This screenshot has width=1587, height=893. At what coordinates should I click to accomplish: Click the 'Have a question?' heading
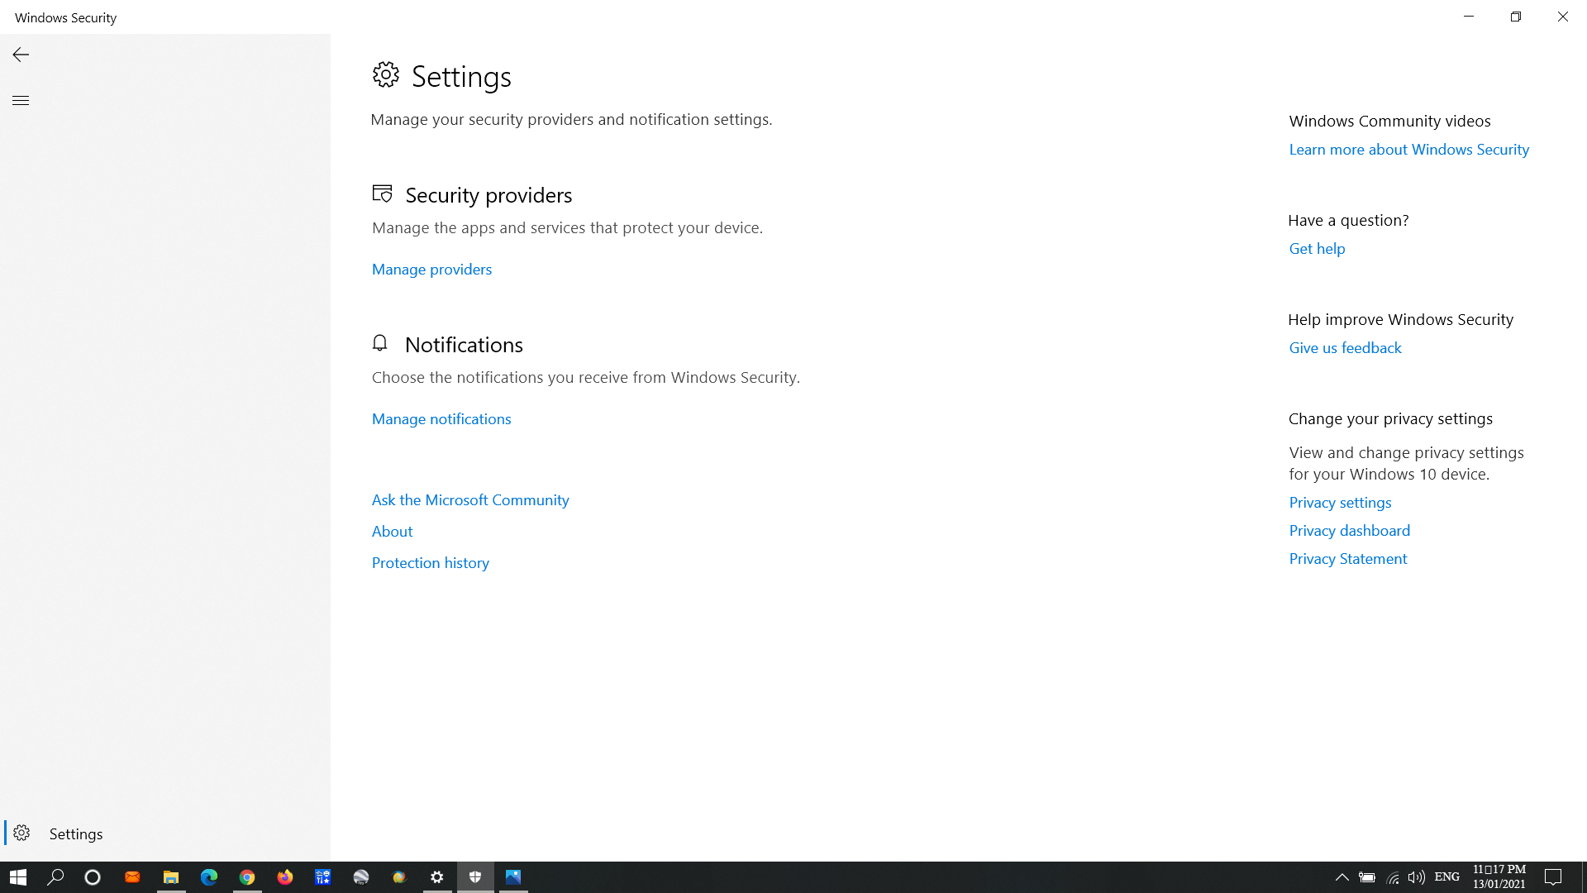point(1348,221)
